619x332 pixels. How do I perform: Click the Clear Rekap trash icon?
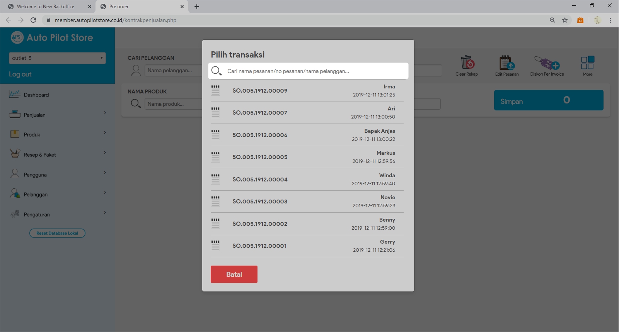coord(467,62)
